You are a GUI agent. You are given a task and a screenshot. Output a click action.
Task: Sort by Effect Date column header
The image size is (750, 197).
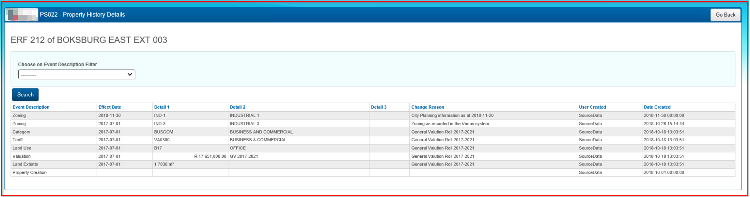pyautogui.click(x=110, y=107)
